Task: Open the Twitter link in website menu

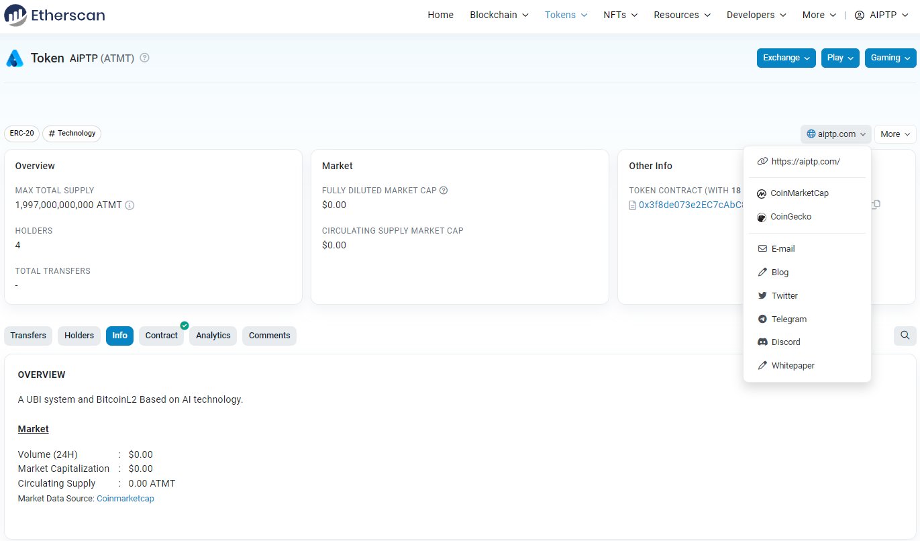Action: [783, 295]
